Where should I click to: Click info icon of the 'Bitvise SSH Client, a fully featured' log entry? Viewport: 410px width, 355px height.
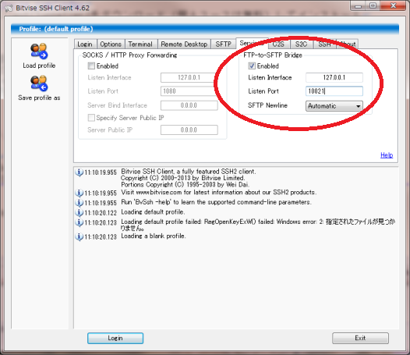coord(79,172)
